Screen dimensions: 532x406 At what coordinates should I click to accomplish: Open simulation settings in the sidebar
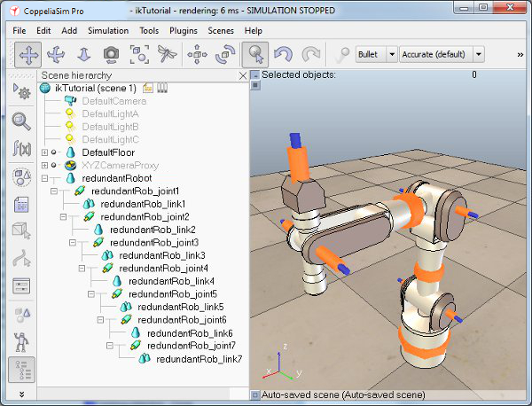(x=21, y=91)
